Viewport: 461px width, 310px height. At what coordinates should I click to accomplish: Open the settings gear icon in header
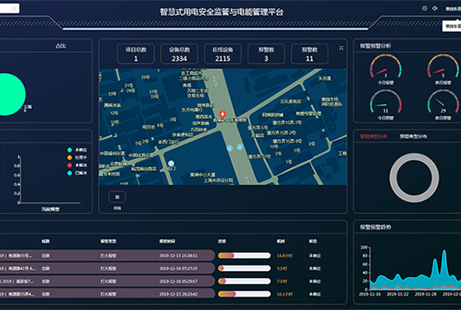pyautogui.click(x=424, y=9)
